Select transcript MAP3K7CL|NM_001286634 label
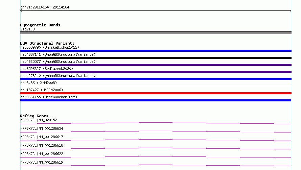This screenshot has height=170, width=301. coord(42,128)
